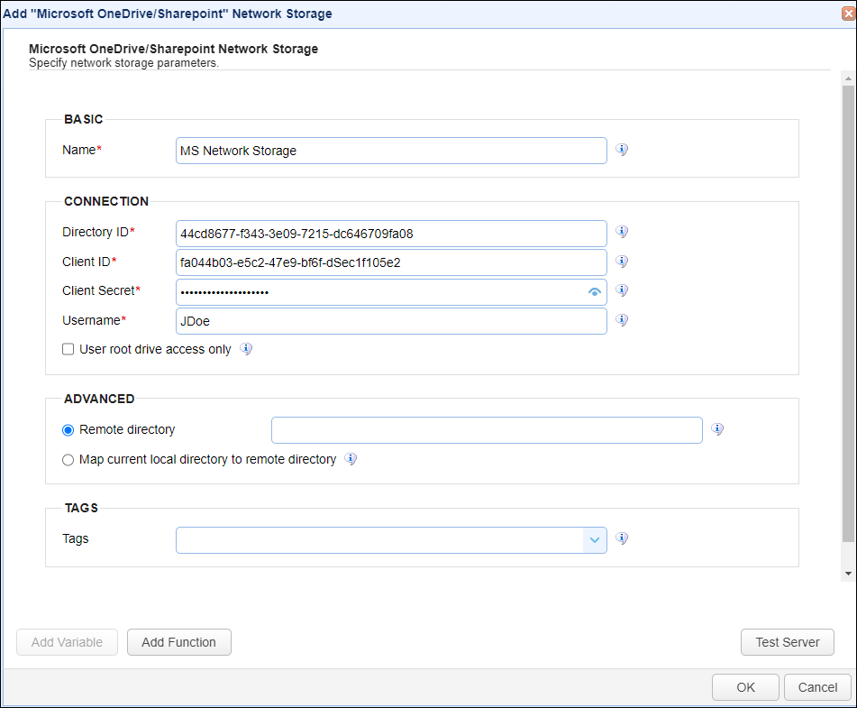Click info icon beside Remote directory field
857x708 pixels.
coord(717,429)
